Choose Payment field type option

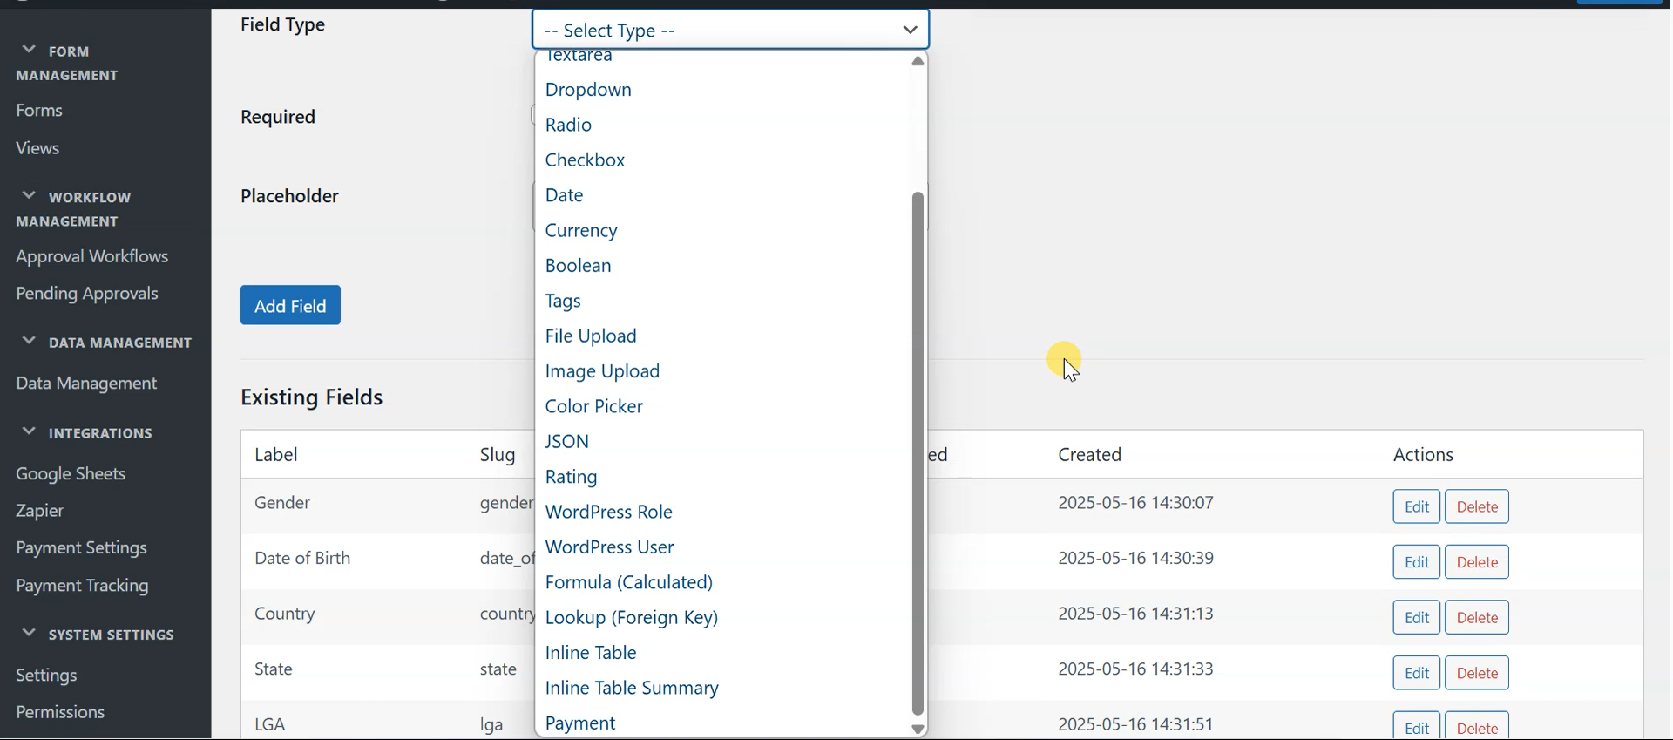tap(721, 723)
